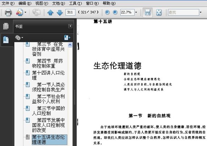Select the bookmarks panel icon in sidebar
The image size is (207, 146).
coord(6,40)
